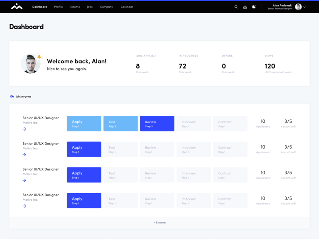
Task: Open the inbox icon in the header
Action: pos(245,7)
